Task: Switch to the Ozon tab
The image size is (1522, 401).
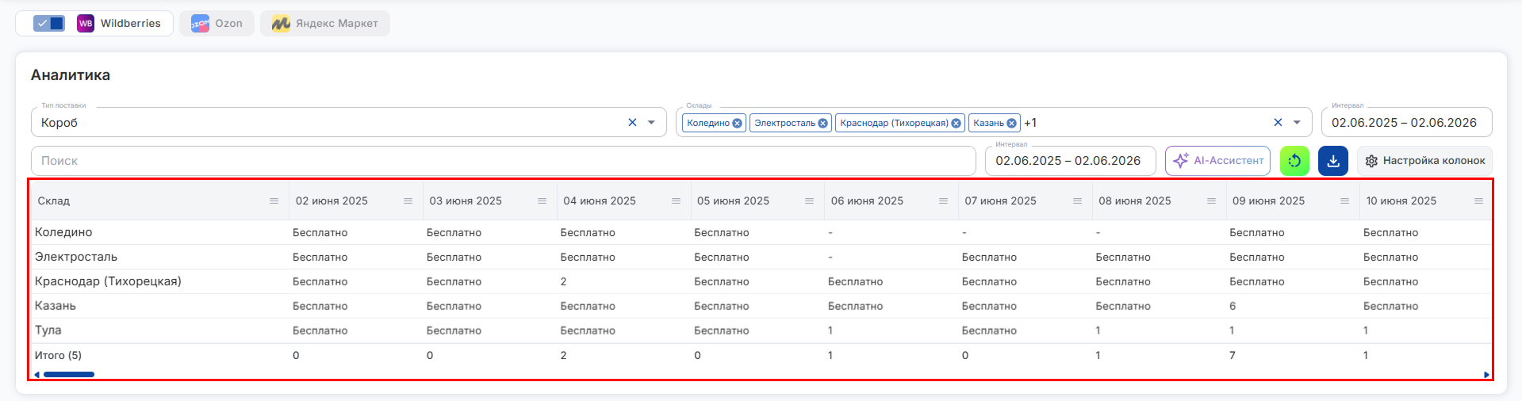Action: coord(217,23)
